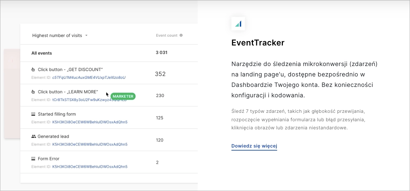Click the EventTracker logo icon
The width and height of the screenshot is (410, 191).
[x=238, y=24]
